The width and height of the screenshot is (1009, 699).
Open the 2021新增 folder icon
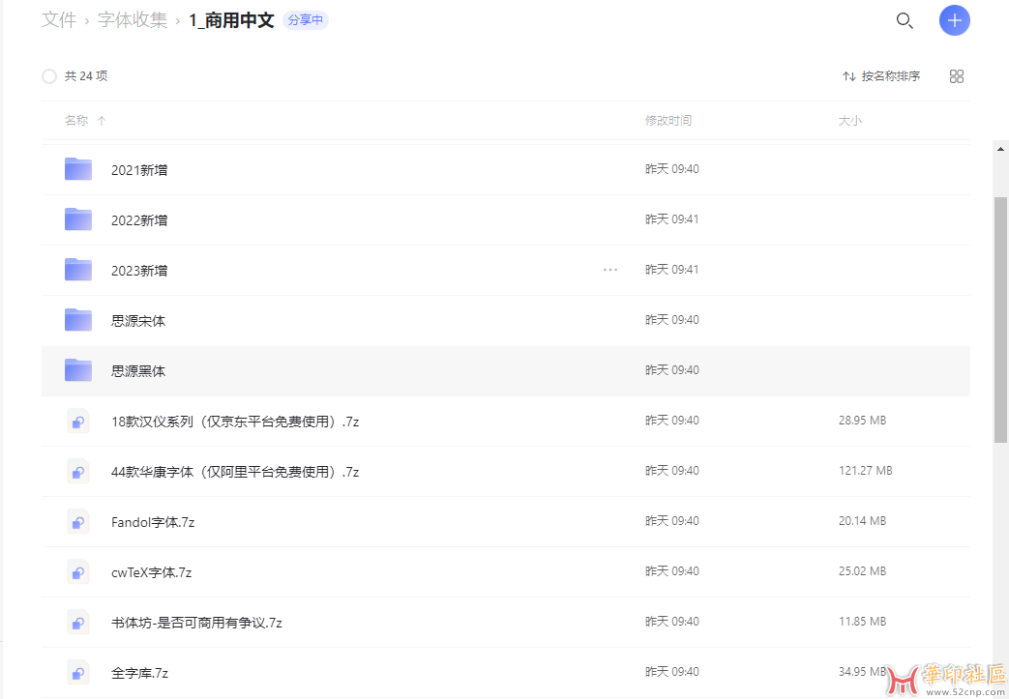click(78, 169)
